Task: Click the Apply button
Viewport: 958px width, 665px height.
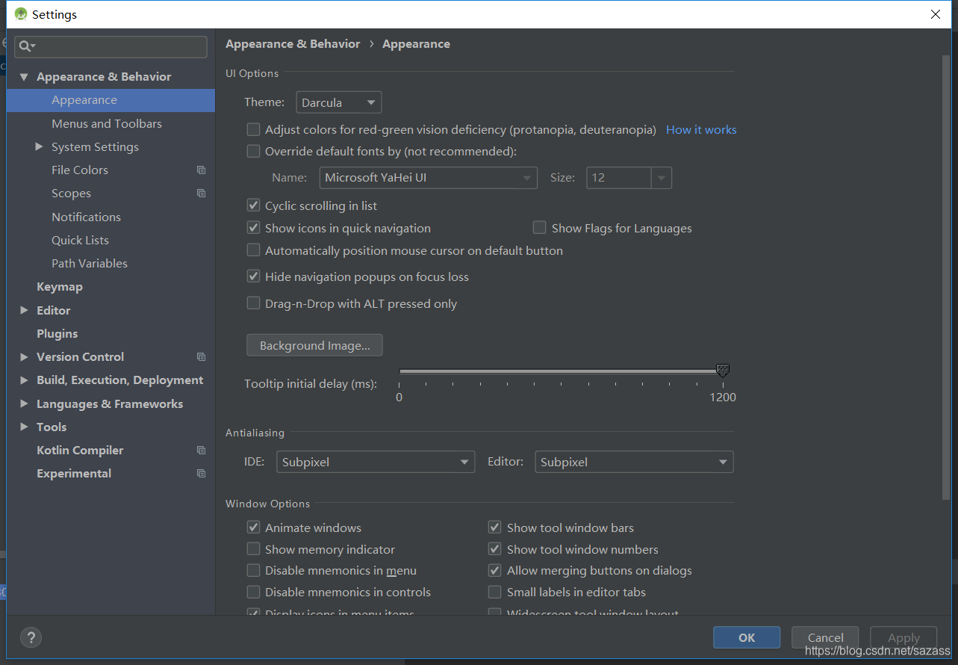Action: (903, 637)
